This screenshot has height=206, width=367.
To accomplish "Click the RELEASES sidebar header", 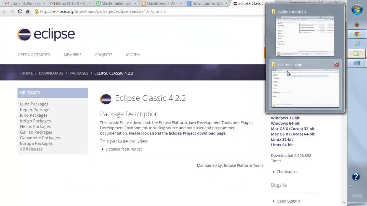I will coord(53,93).
